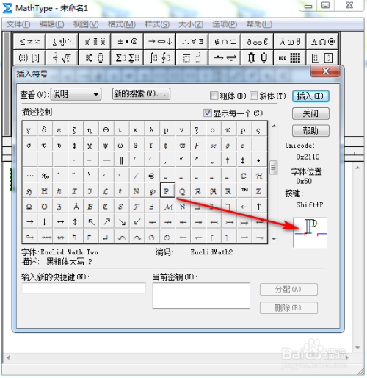Open the underbar and overbar templates palette
Screen dimensions: 367x378
pos(192,58)
